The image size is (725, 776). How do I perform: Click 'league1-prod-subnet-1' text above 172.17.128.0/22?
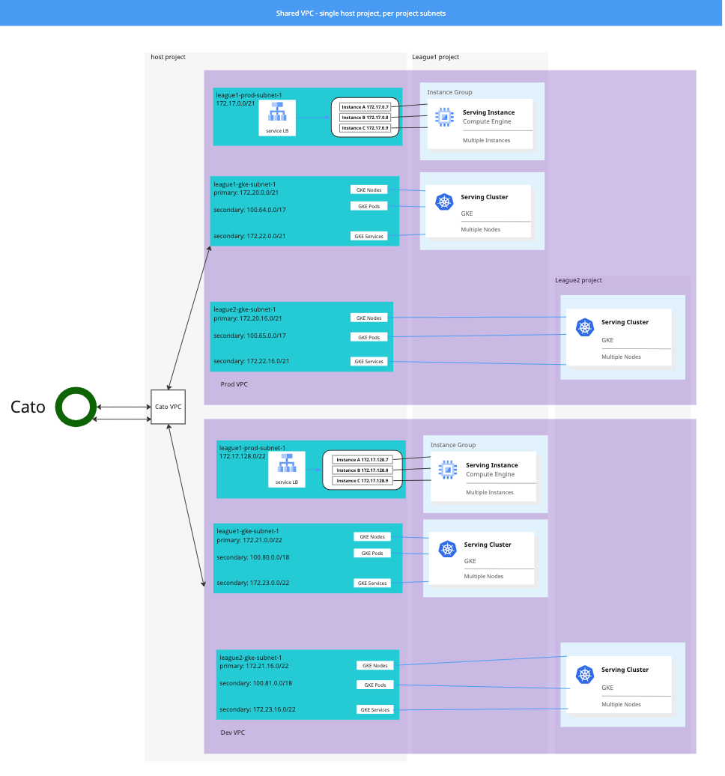click(x=253, y=449)
